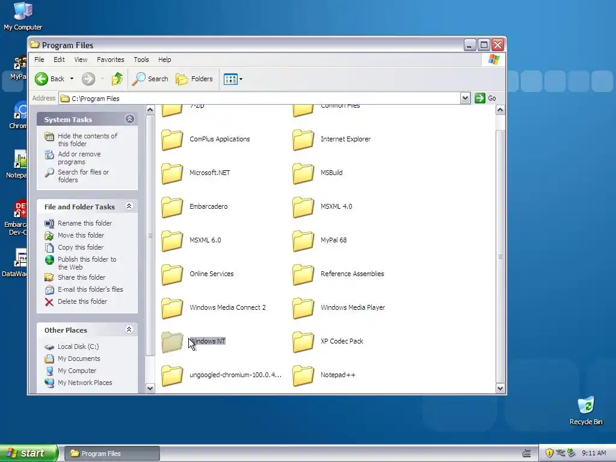The width and height of the screenshot is (616, 462).
Task: Expand the Address bar dropdown list
Action: pyautogui.click(x=465, y=98)
